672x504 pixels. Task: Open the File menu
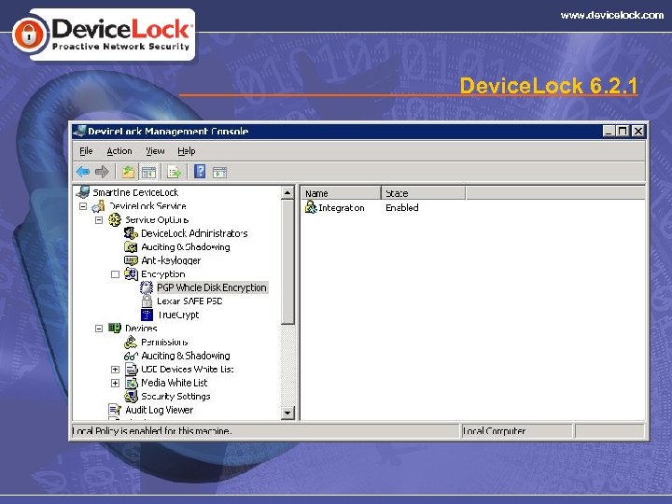click(86, 151)
